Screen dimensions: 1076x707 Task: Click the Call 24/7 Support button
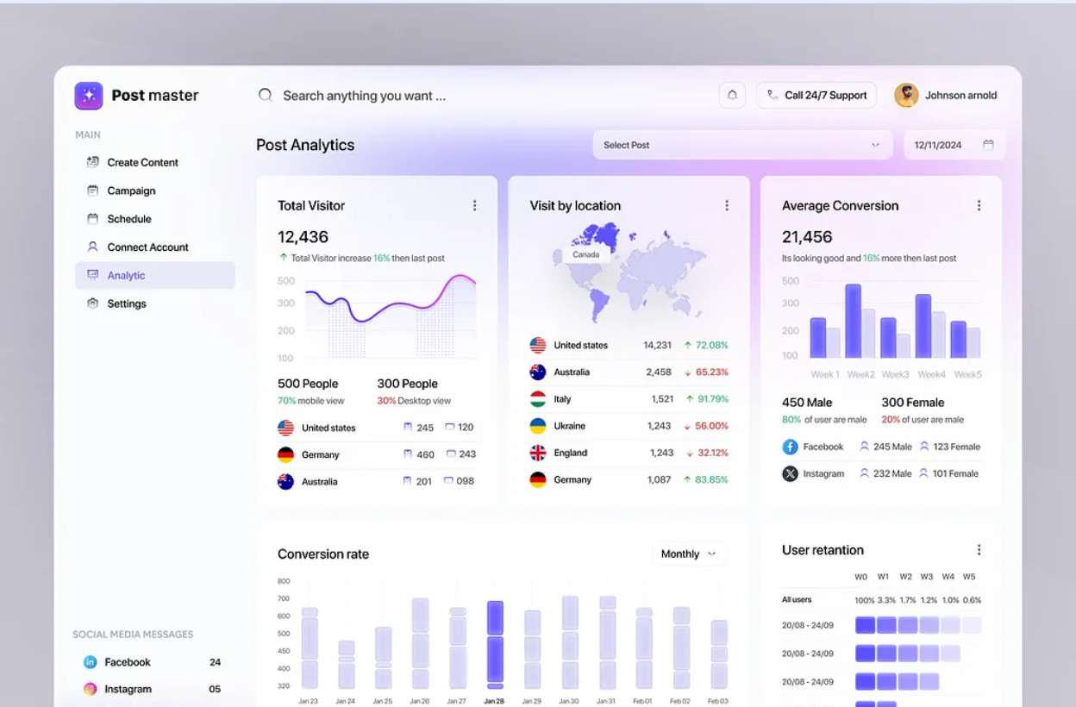pos(816,95)
